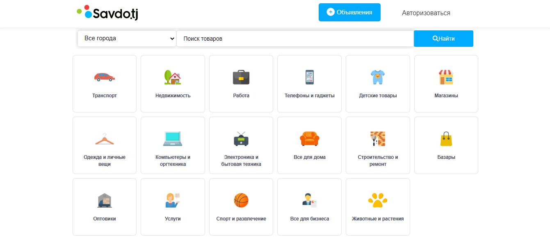Open Все для дома via the armchair icon

point(309,138)
